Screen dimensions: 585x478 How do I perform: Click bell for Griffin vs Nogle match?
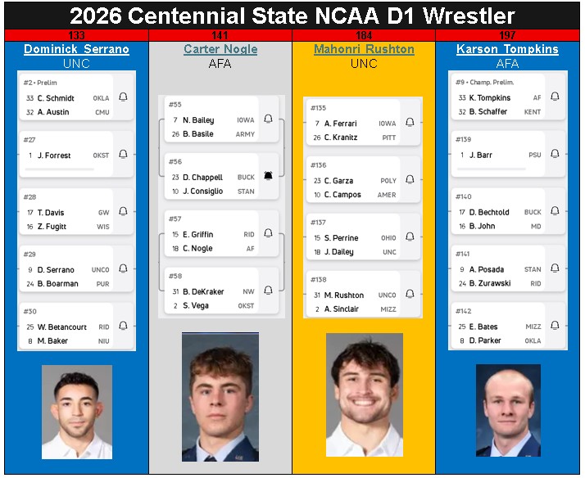click(x=268, y=233)
